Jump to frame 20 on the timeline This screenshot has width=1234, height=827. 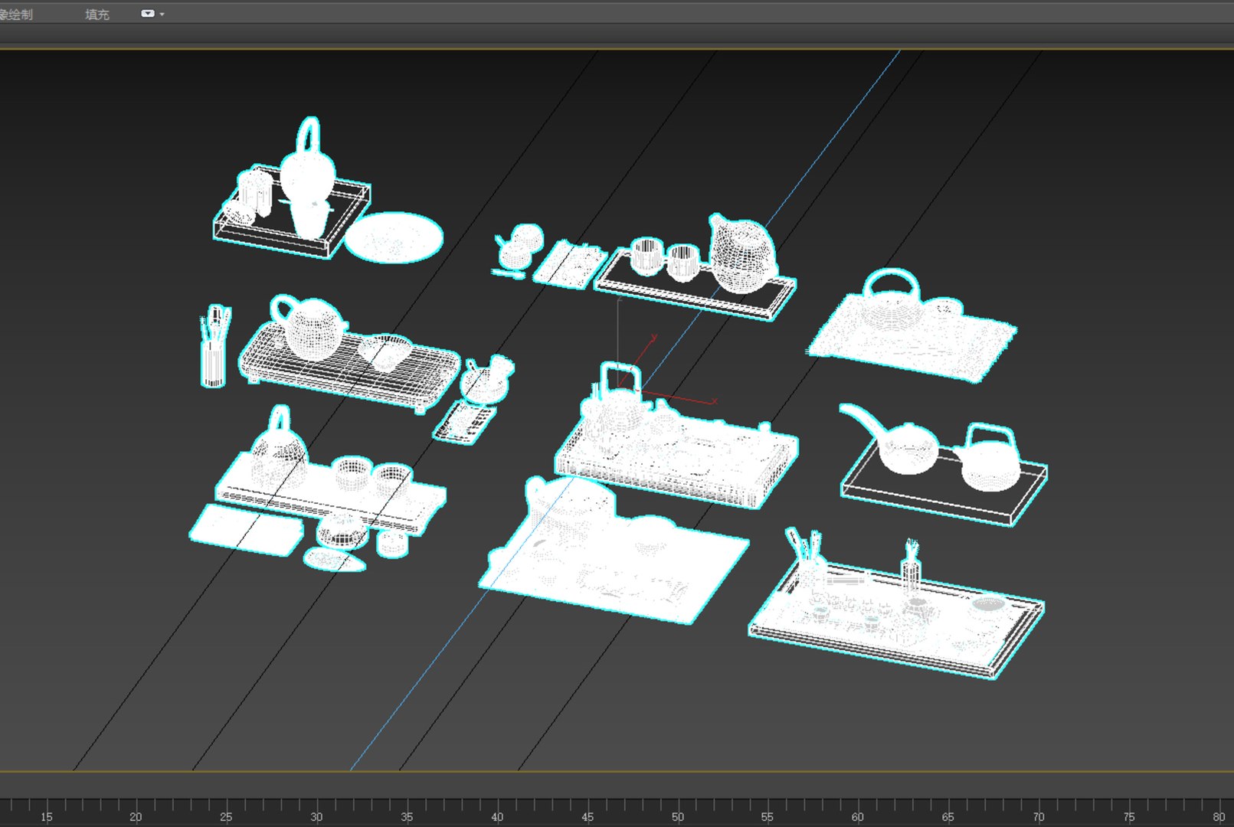click(136, 817)
